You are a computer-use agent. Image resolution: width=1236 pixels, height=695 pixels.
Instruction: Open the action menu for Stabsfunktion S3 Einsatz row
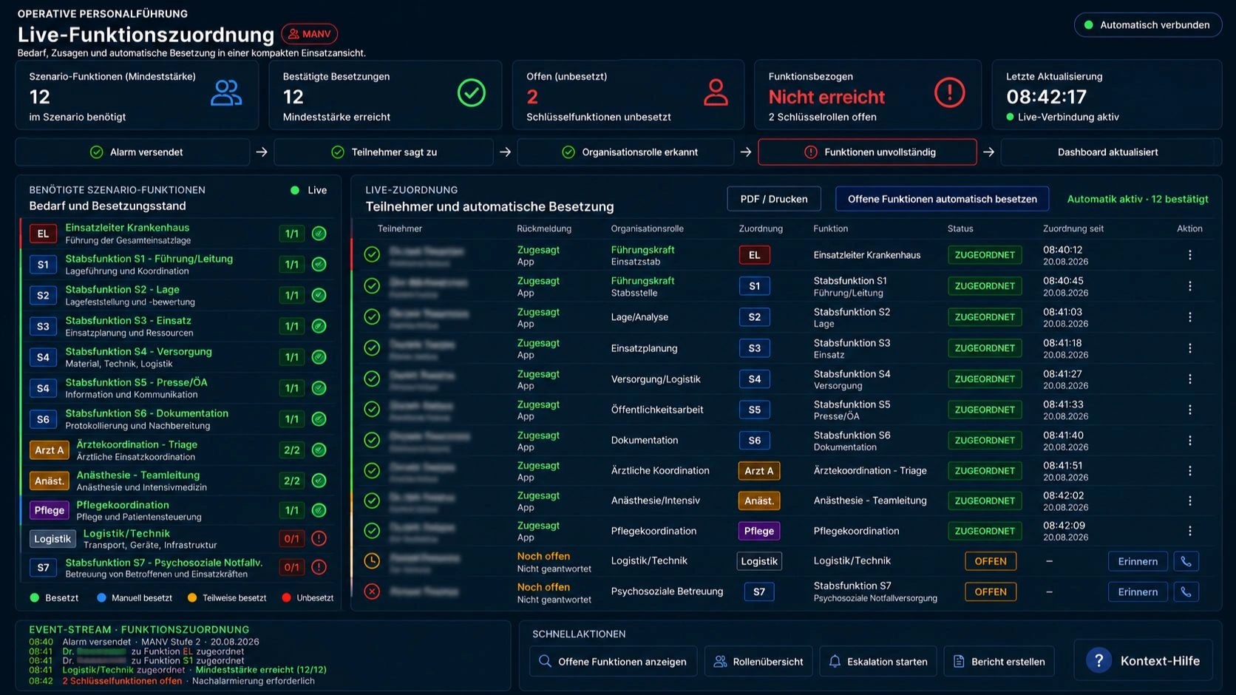point(1189,348)
